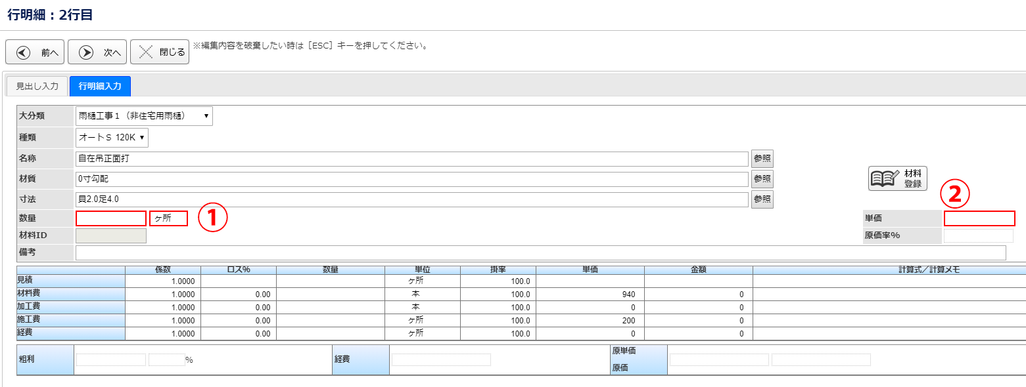Click the 備考 remarks text field

(540, 253)
